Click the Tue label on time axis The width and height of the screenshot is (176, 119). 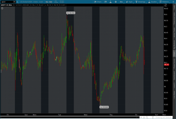[x=59, y=114]
